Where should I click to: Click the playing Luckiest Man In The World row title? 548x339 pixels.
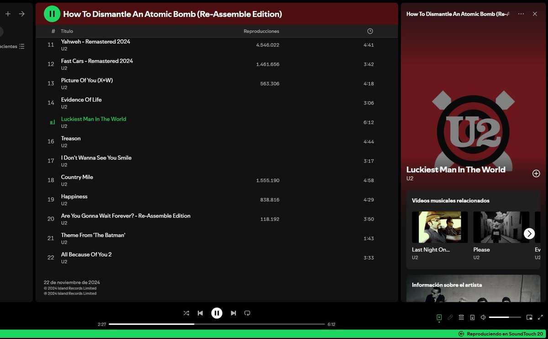(94, 119)
